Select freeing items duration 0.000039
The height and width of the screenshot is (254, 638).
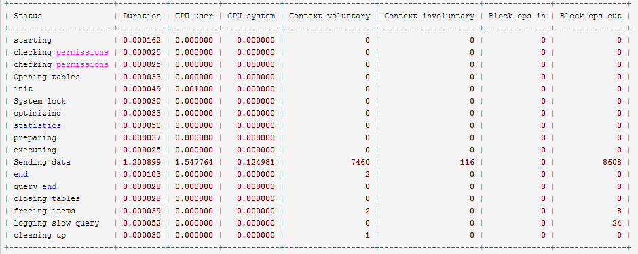(142, 211)
